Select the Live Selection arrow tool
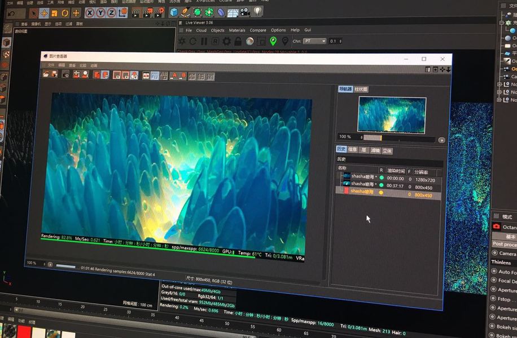This screenshot has width=517, height=338. [33, 13]
